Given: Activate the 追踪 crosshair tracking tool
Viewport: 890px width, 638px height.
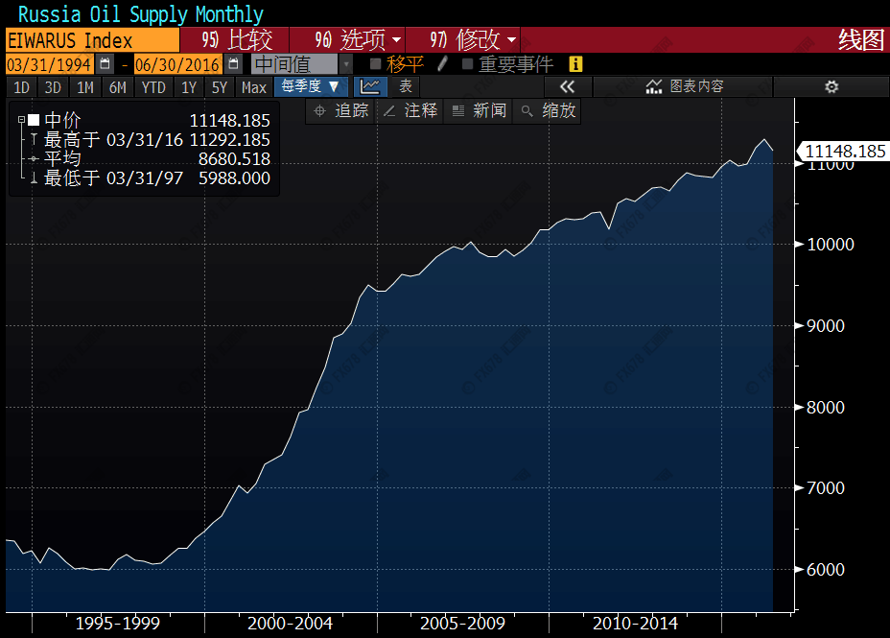Looking at the screenshot, I should point(341,111).
